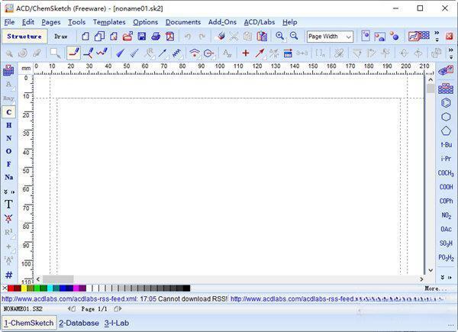Click the periodic table icon
The width and height of the screenshot is (458, 332).
pos(8,70)
